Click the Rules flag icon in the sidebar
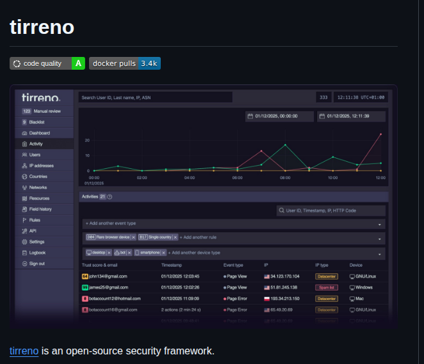This screenshot has height=364, width=424. tap(24, 220)
